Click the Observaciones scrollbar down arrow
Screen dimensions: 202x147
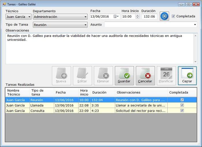coord(195,62)
